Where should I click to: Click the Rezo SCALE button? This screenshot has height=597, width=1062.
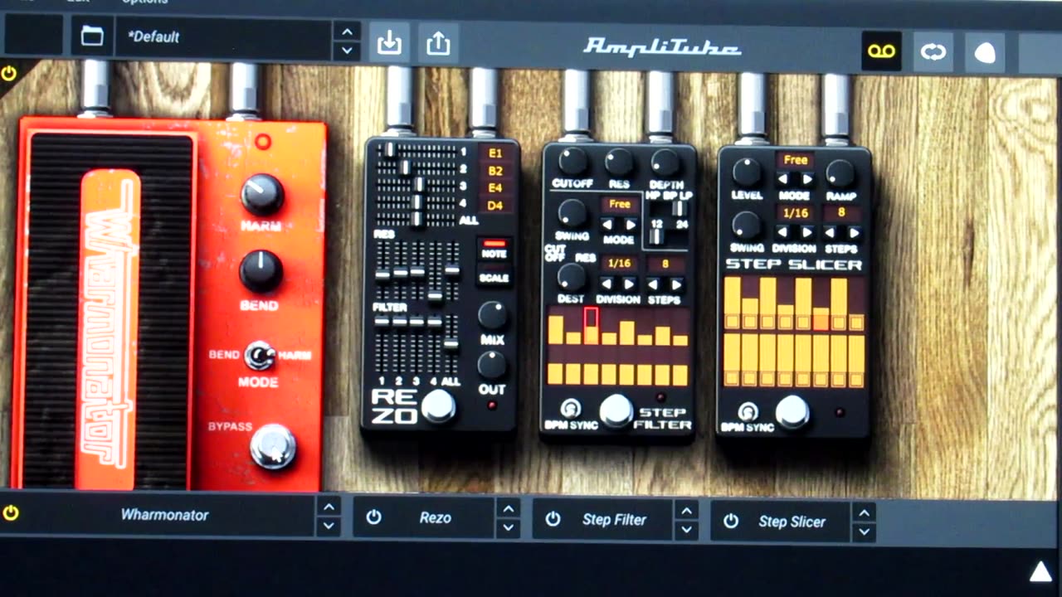point(494,277)
